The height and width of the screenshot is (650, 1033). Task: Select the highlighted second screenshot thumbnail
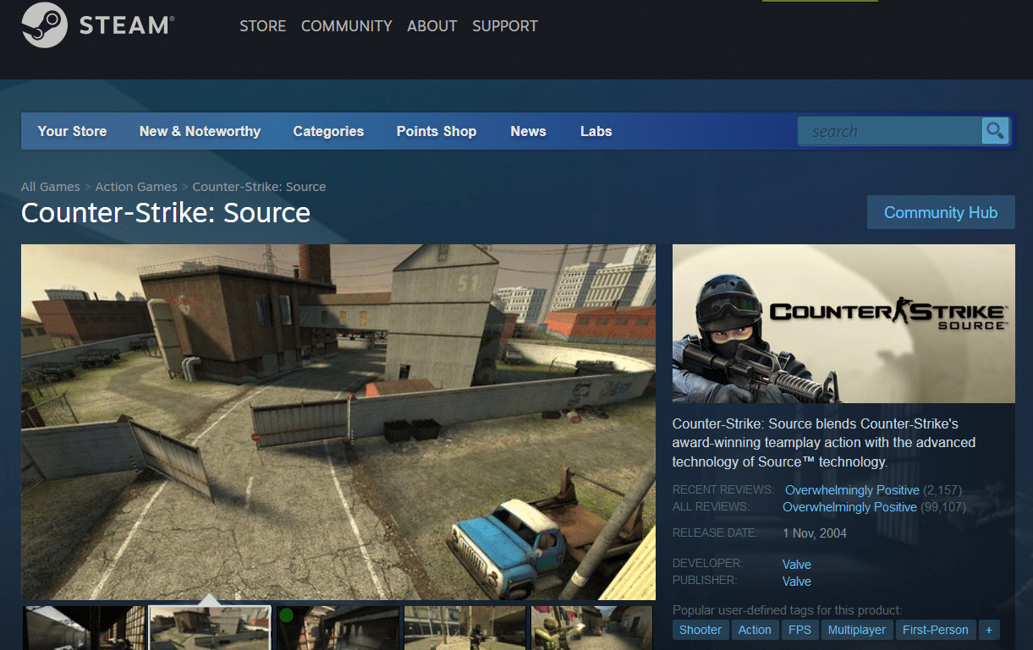point(211,628)
